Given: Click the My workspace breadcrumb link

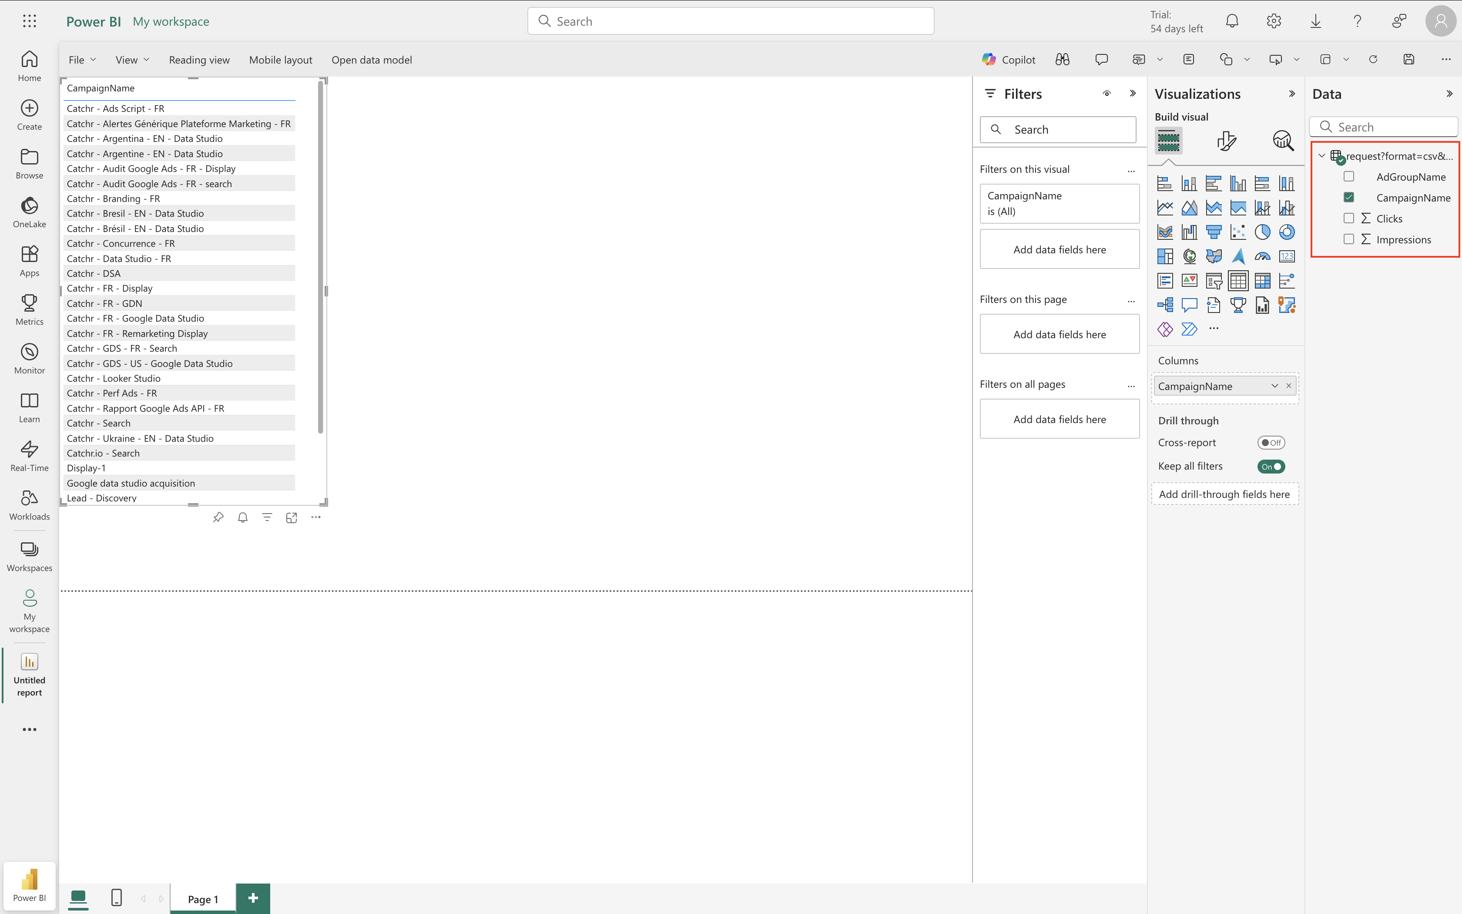Looking at the screenshot, I should pos(171,21).
